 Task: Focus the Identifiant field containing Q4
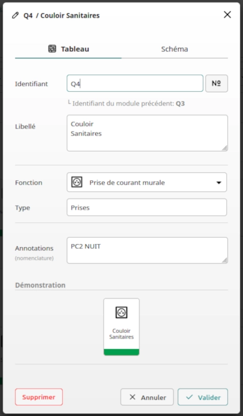[135, 83]
